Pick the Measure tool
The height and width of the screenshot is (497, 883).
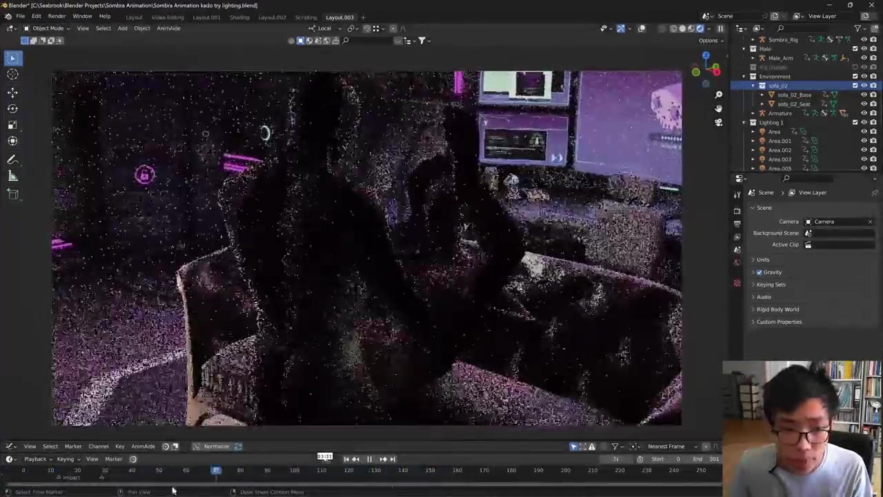(x=12, y=176)
